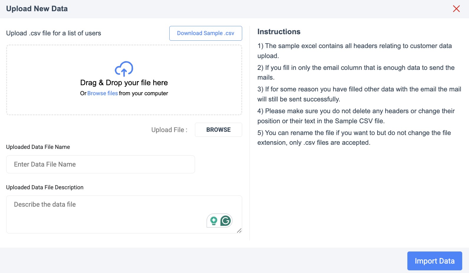Click the Upload New Data title
Viewport: 469px width, 273px height.
coord(37,9)
